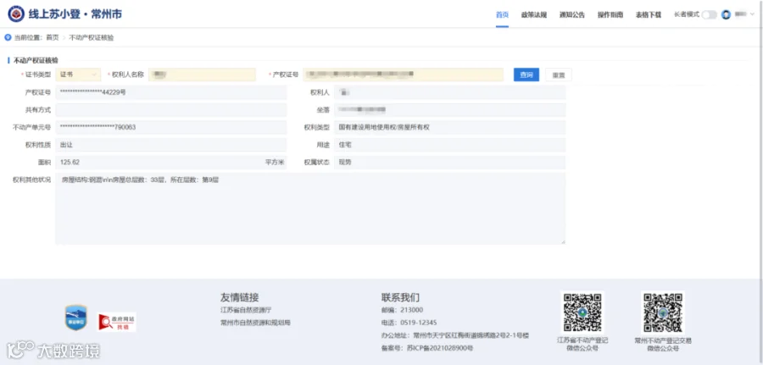Open the 政策法规 navigation tab
The width and height of the screenshot is (763, 365).
point(534,14)
